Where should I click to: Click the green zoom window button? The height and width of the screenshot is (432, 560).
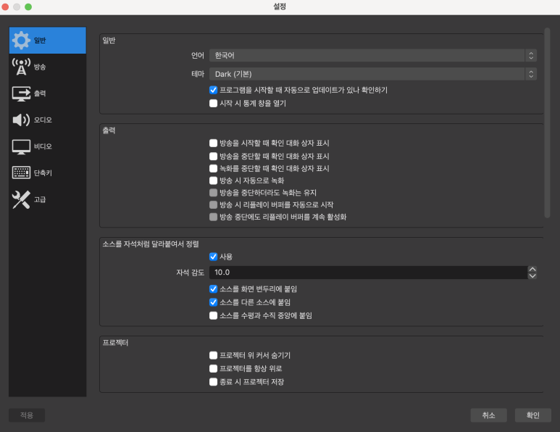coord(28,7)
